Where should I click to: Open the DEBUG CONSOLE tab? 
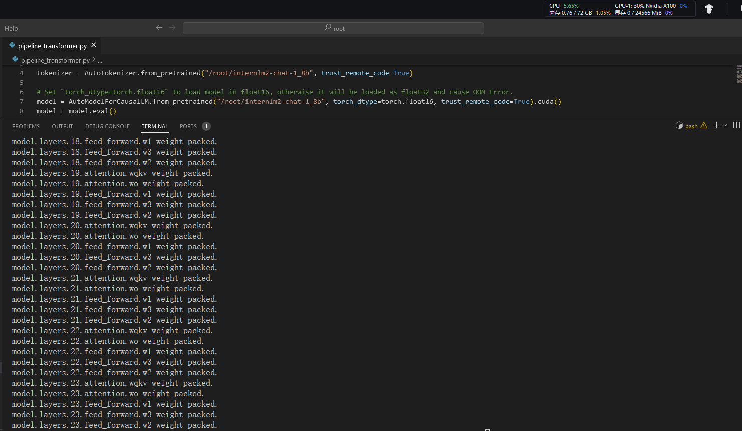(107, 126)
